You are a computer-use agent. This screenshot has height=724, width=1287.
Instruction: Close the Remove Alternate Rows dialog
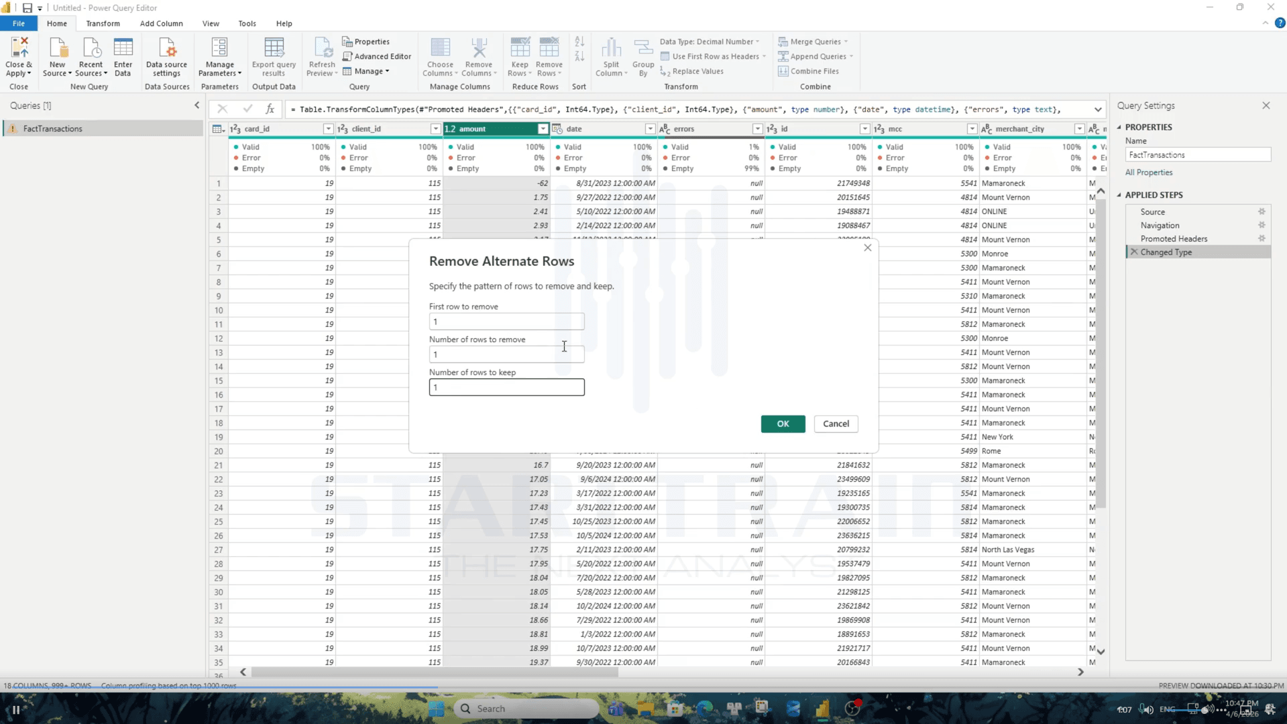pos(867,248)
